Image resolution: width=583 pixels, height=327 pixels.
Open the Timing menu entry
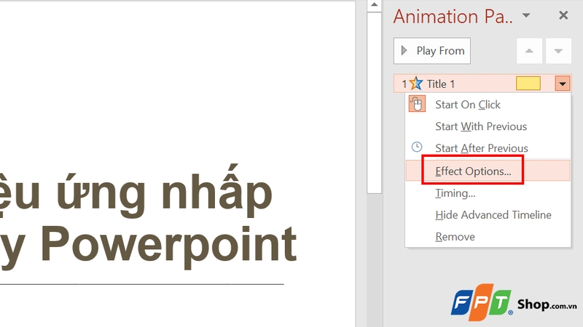pyautogui.click(x=488, y=193)
